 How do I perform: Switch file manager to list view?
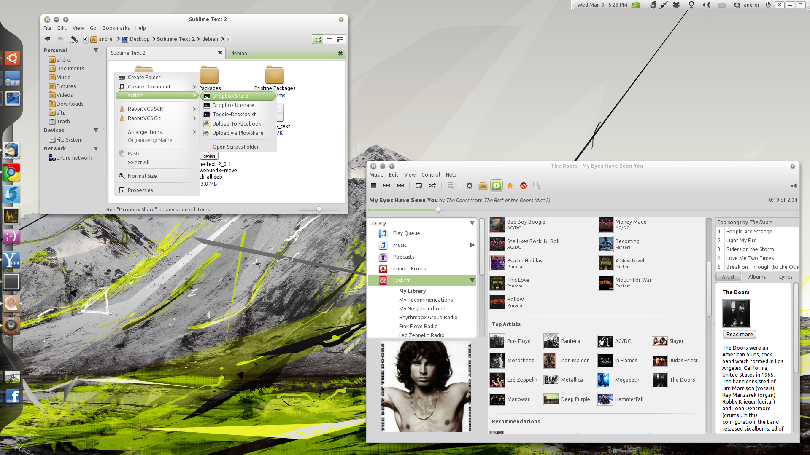point(329,39)
